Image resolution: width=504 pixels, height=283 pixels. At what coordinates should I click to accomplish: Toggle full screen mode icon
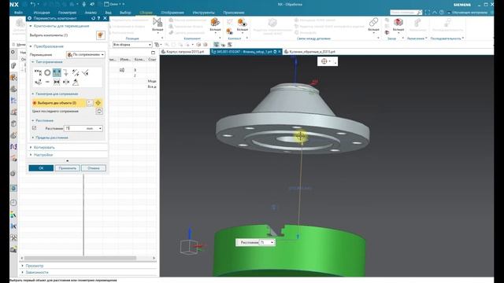[427, 13]
